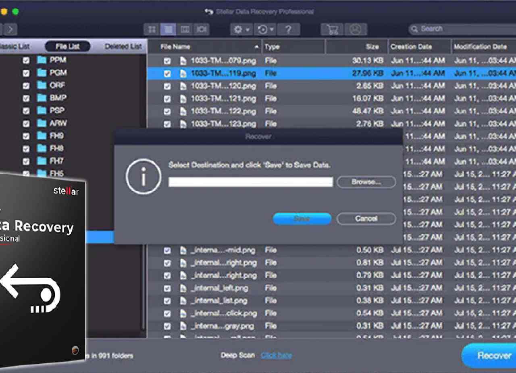Image resolution: width=516 pixels, height=373 pixels.
Task: Click the destination path input field
Action: point(250,182)
